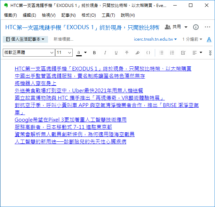The image size is (215, 207).
Task: Open the 個人生活記事本 notebook selector
Action: click(x=25, y=39)
